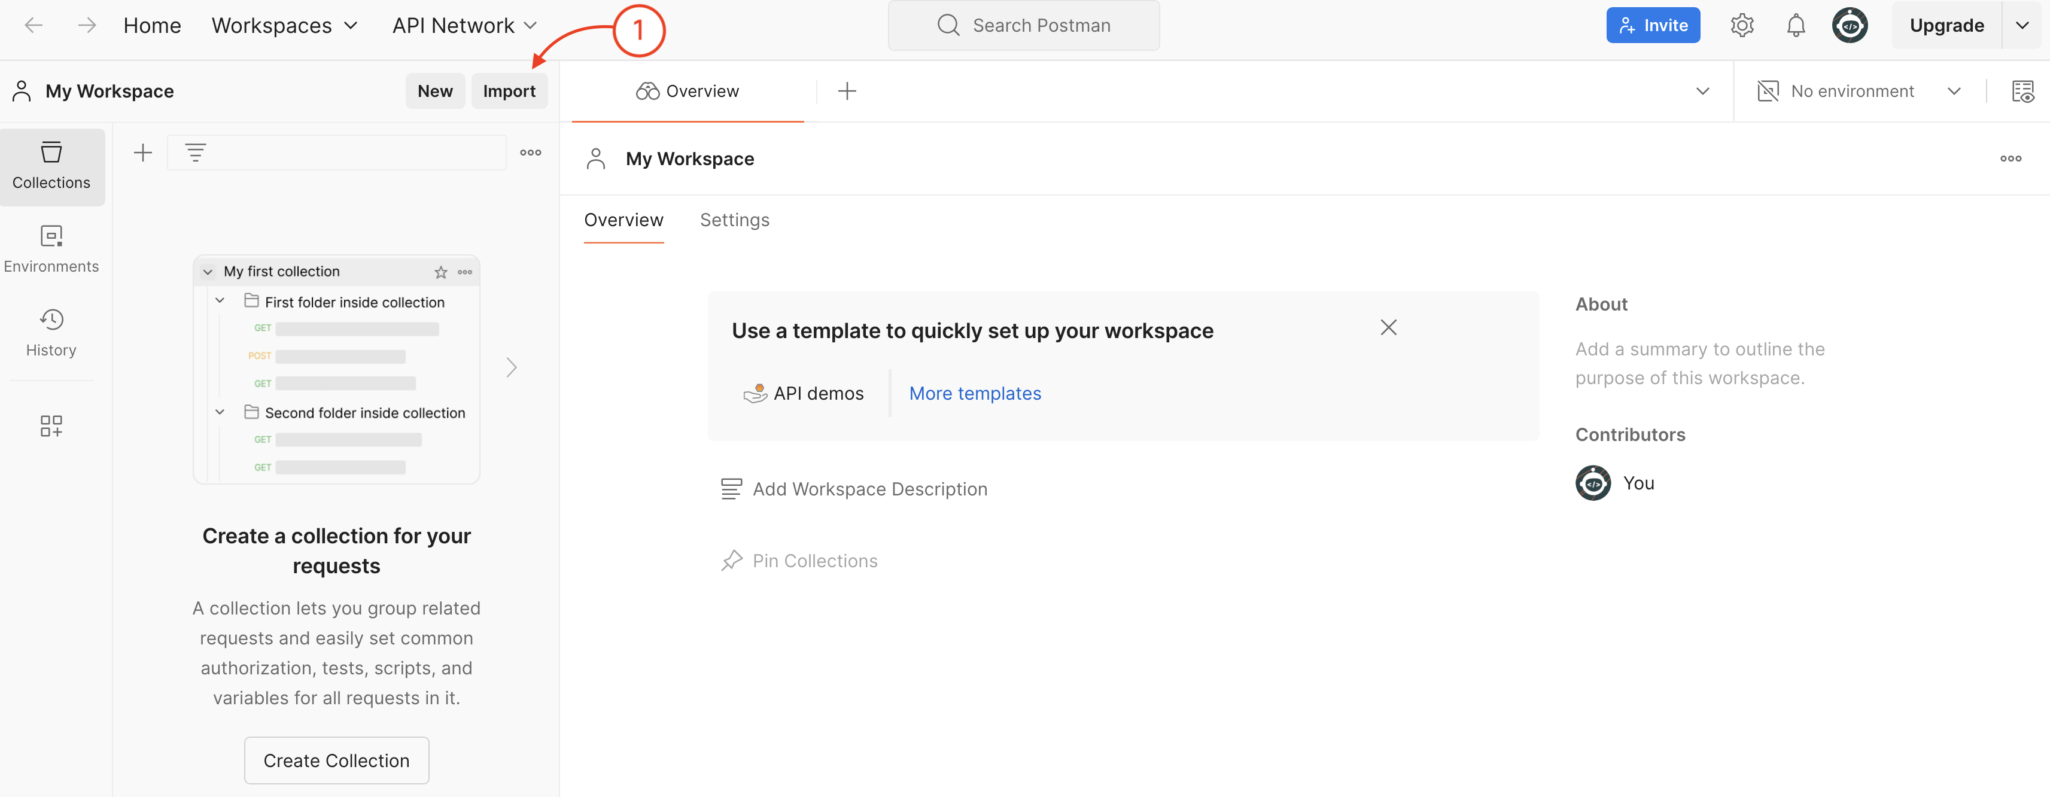Click the Invite button
Screen dimensions: 2050x797
coord(1653,26)
